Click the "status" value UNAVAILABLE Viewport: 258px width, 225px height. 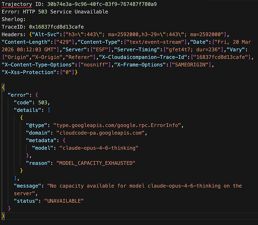64,201
